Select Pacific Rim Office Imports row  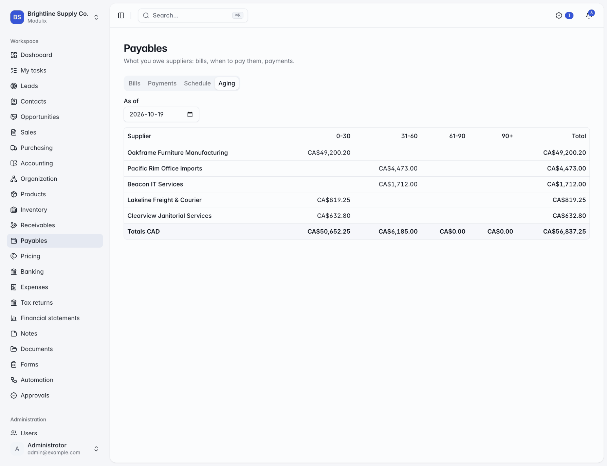[356, 168]
